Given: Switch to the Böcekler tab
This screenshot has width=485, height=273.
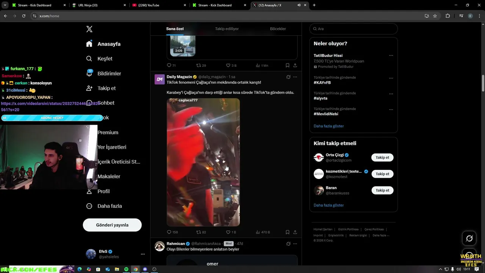Looking at the screenshot, I should coord(278,29).
